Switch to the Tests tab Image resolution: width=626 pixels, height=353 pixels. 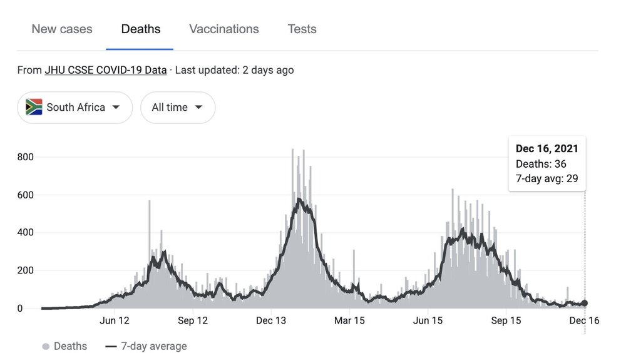pos(302,29)
